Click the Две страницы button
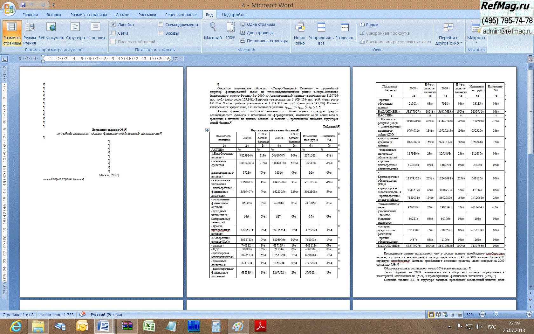The width and height of the screenshot is (534, 334). click(257, 32)
